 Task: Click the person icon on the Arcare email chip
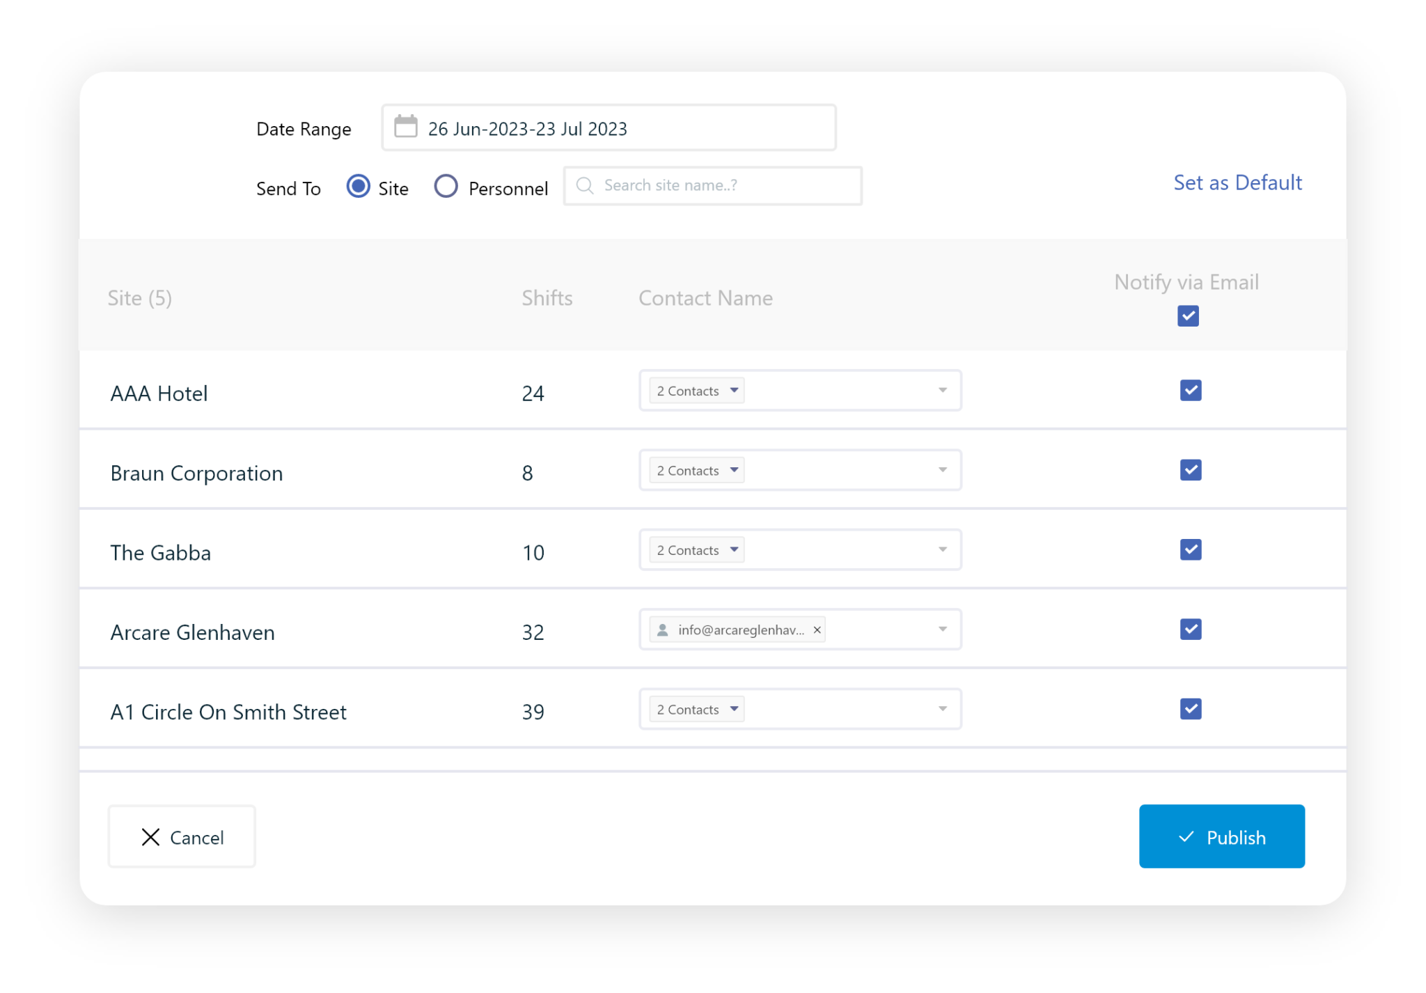pos(663,629)
